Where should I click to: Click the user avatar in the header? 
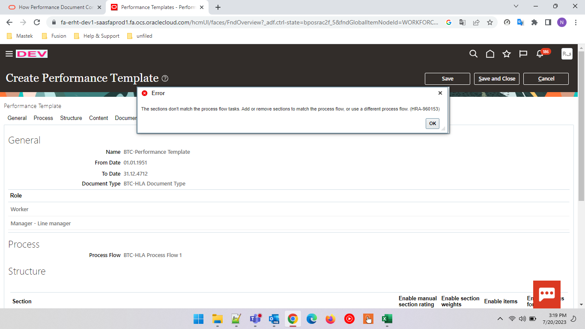coord(566,54)
